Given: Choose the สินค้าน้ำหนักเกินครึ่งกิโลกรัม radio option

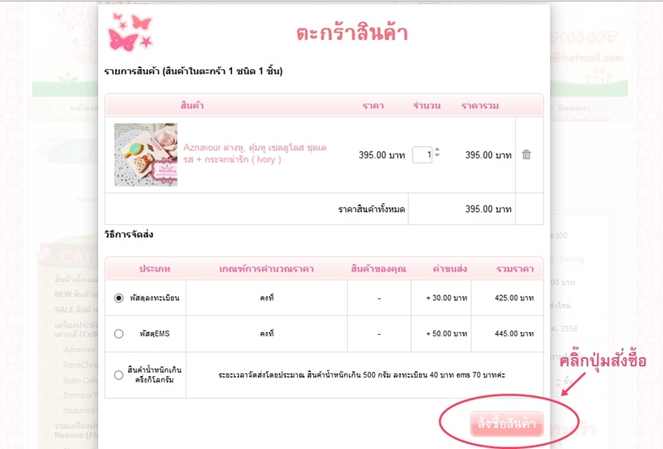Looking at the screenshot, I should tap(119, 375).
